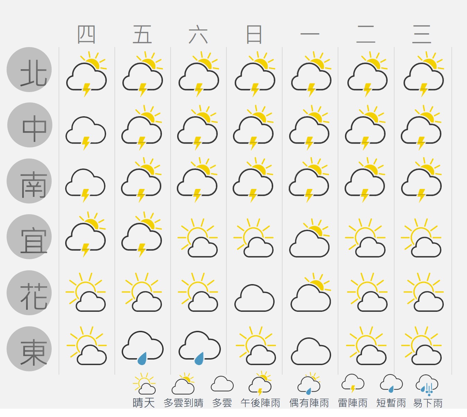The width and height of the screenshot is (467, 417).
Task: Click the 南 region circle
Action: click(29, 181)
